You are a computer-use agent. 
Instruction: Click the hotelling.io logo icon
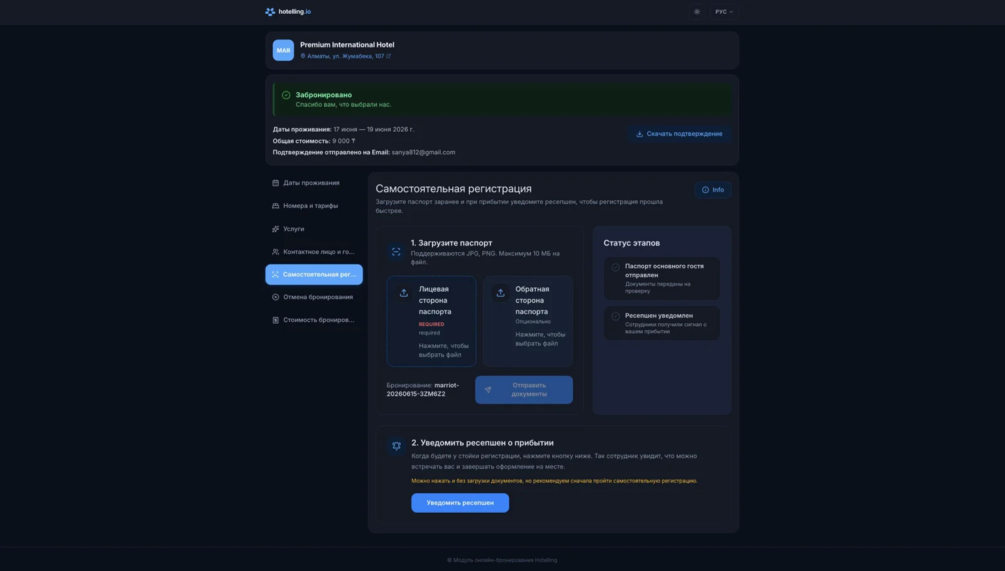click(270, 12)
